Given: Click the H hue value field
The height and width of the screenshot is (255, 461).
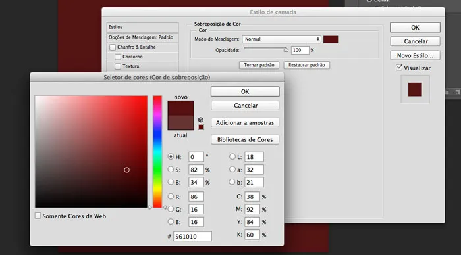Looking at the screenshot, I should coord(196,156).
